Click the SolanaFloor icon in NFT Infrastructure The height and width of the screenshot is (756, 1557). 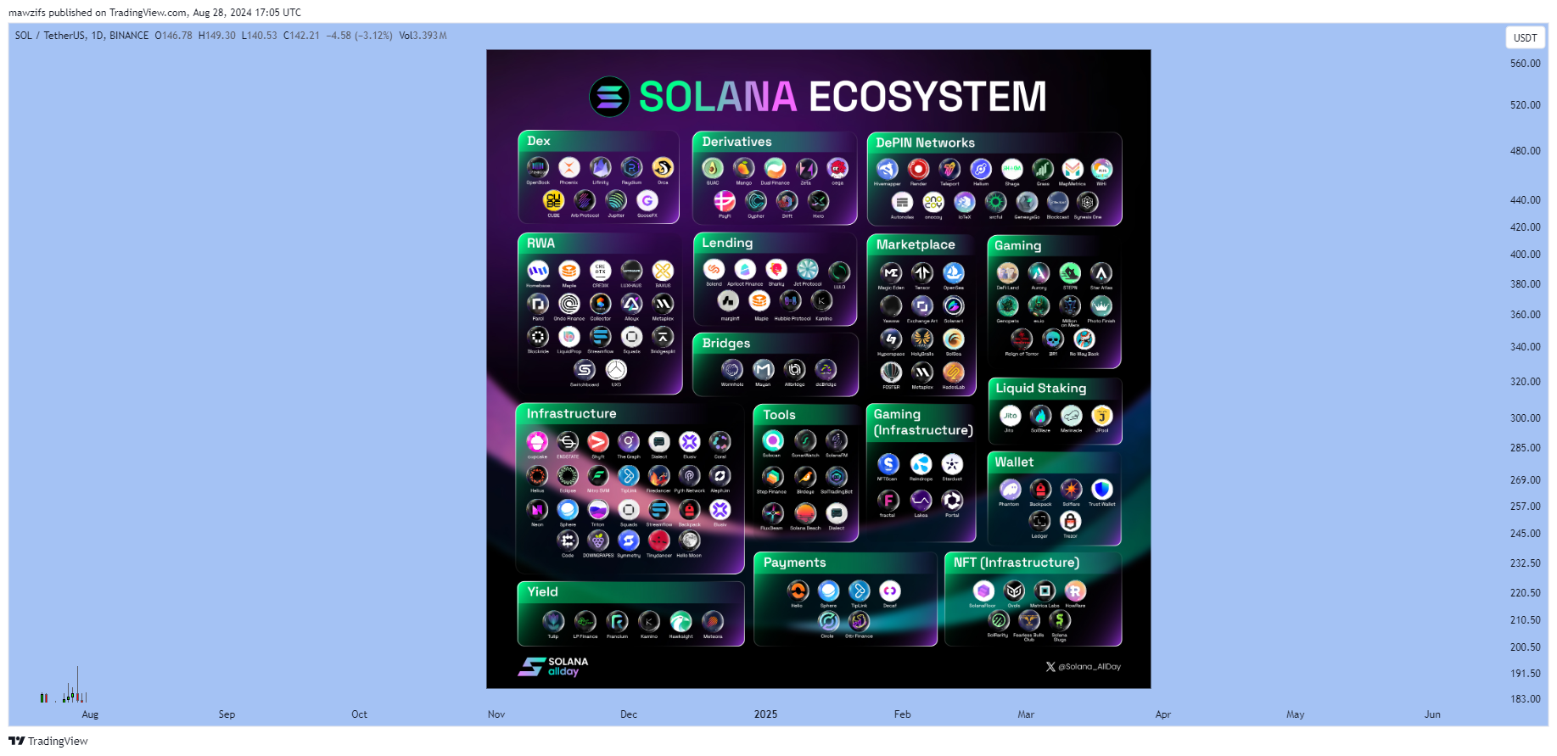[x=983, y=591]
